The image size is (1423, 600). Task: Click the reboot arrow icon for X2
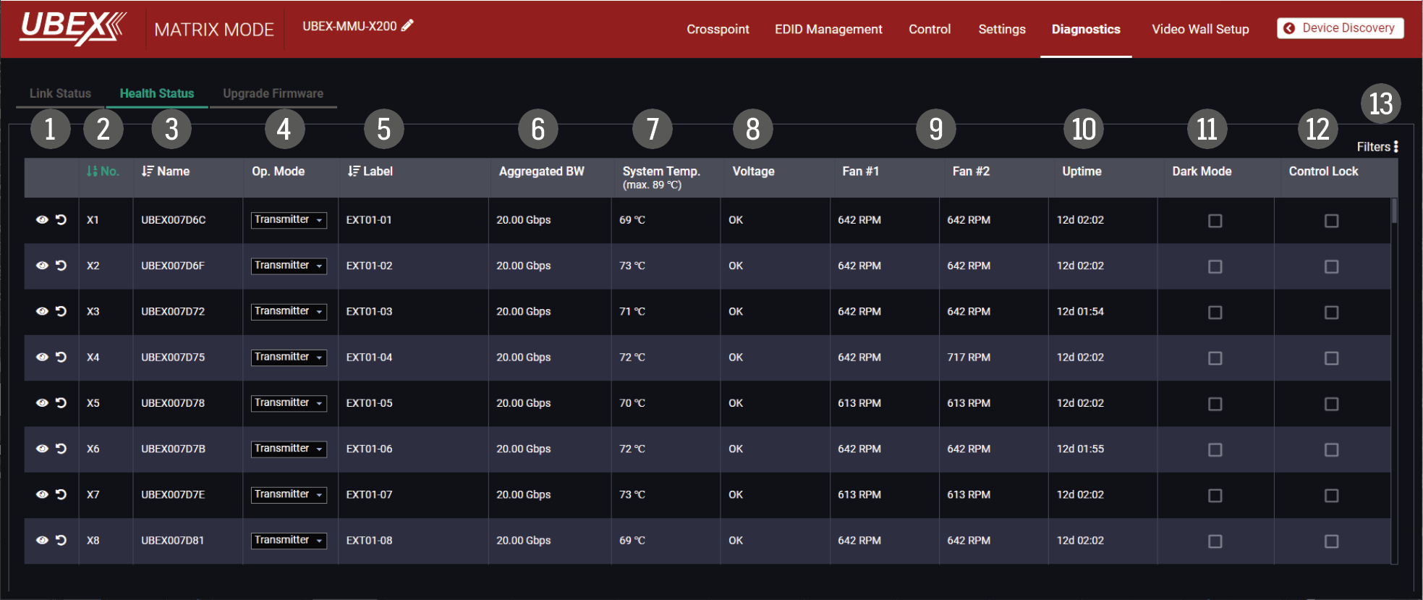pyautogui.click(x=61, y=266)
